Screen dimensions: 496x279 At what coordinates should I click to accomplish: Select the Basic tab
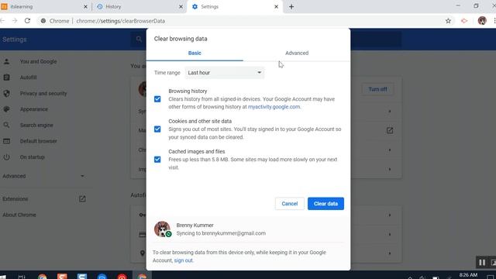coord(195,53)
